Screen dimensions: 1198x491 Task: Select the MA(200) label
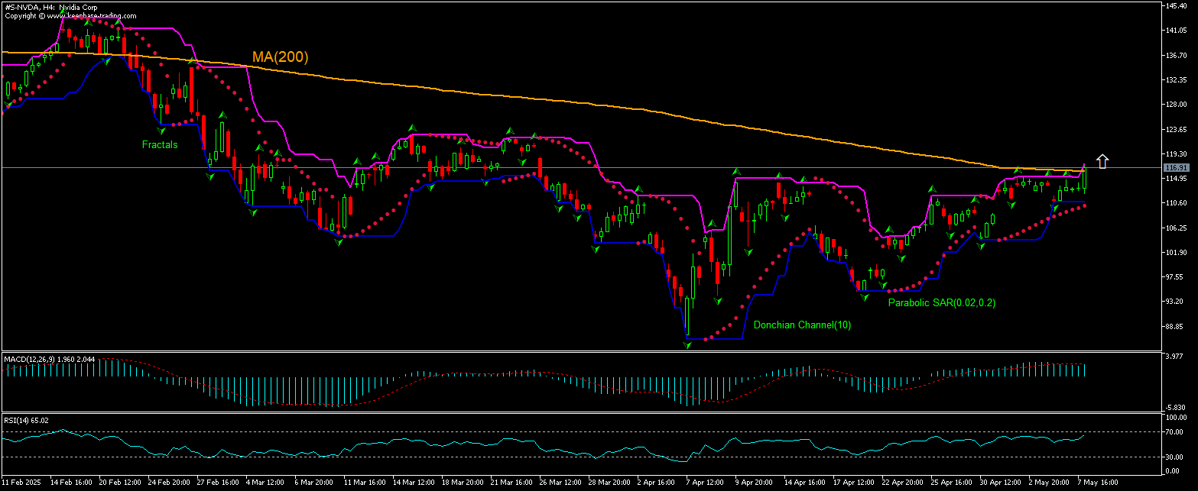(280, 57)
